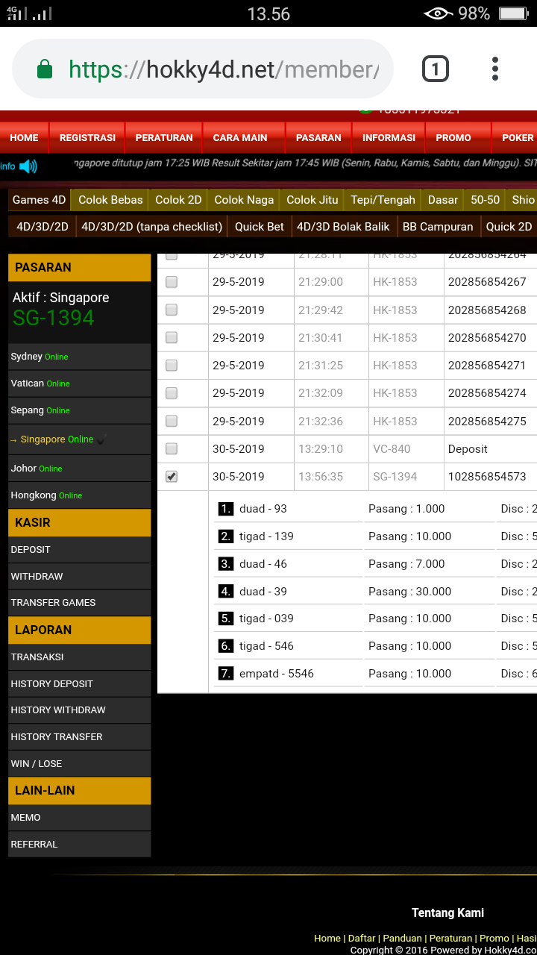Screen dimensions: 537x955
Task: View the HISTORY DEPOSIT report
Action: coord(51,684)
